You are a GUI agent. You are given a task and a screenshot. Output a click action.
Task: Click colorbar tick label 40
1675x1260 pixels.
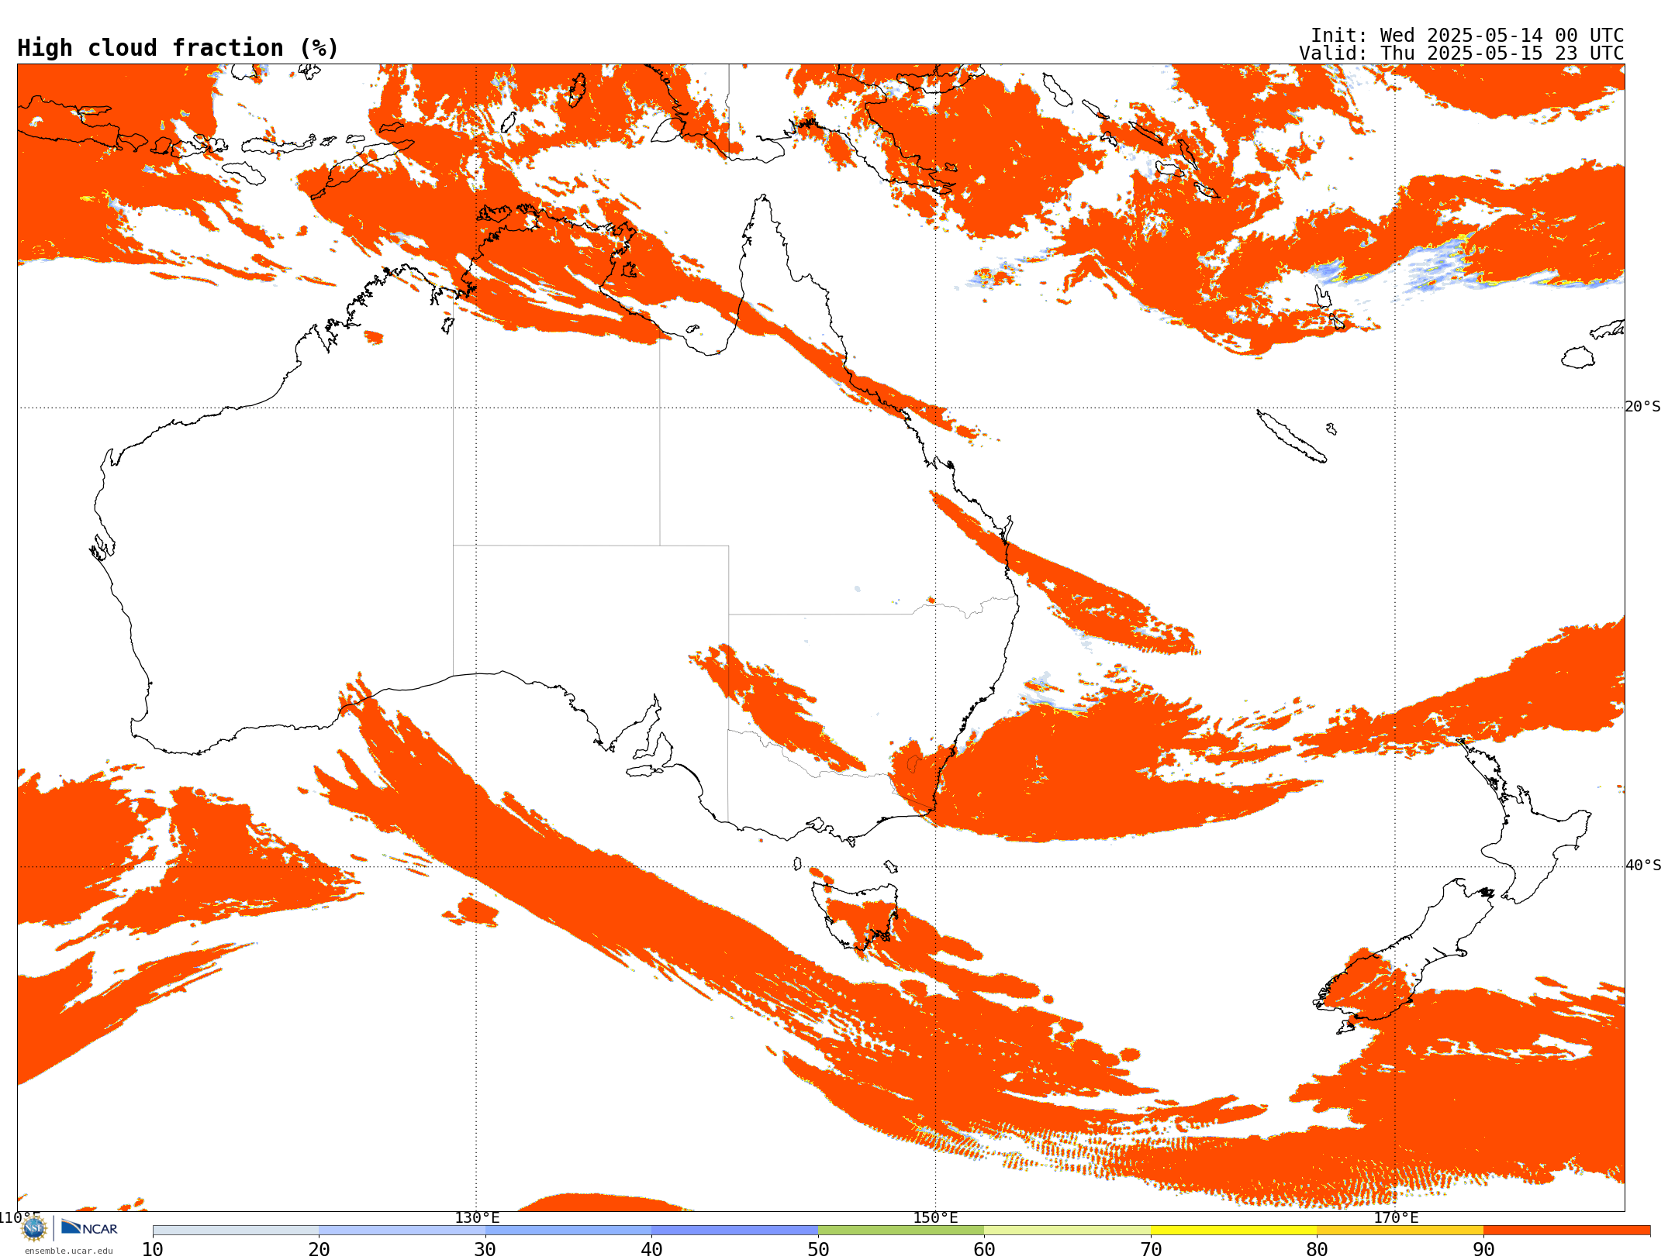(x=651, y=1250)
